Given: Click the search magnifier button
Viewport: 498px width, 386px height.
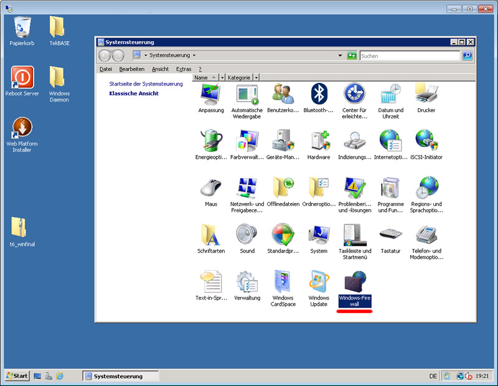Looking at the screenshot, I should pyautogui.click(x=467, y=55).
